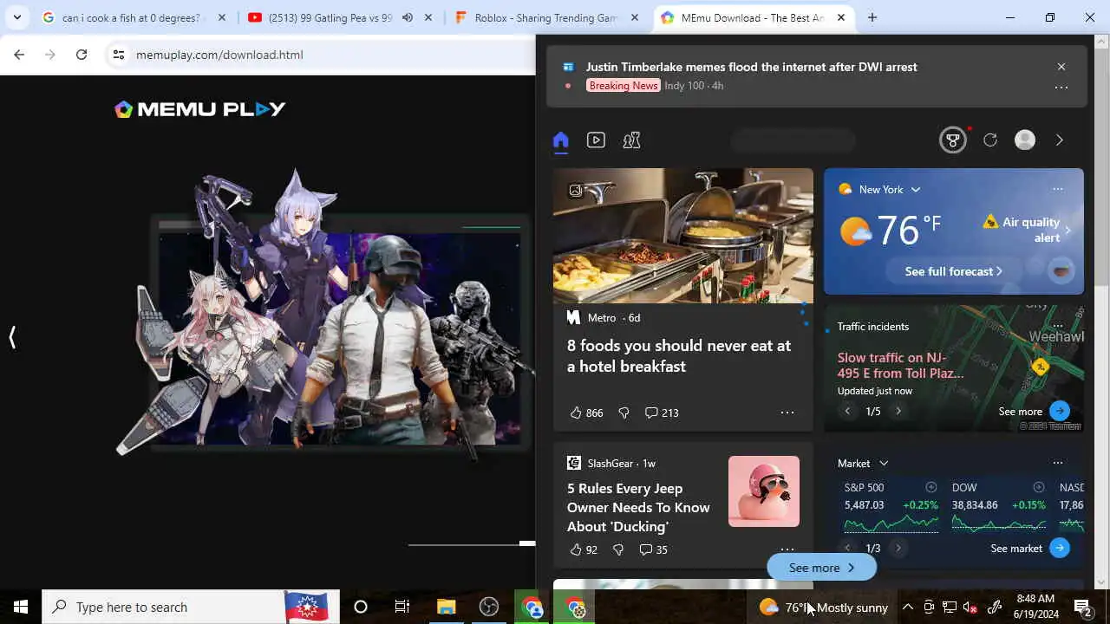1110x624 pixels.
Task: Show previous MEmu banner slide
Action: (x=12, y=337)
